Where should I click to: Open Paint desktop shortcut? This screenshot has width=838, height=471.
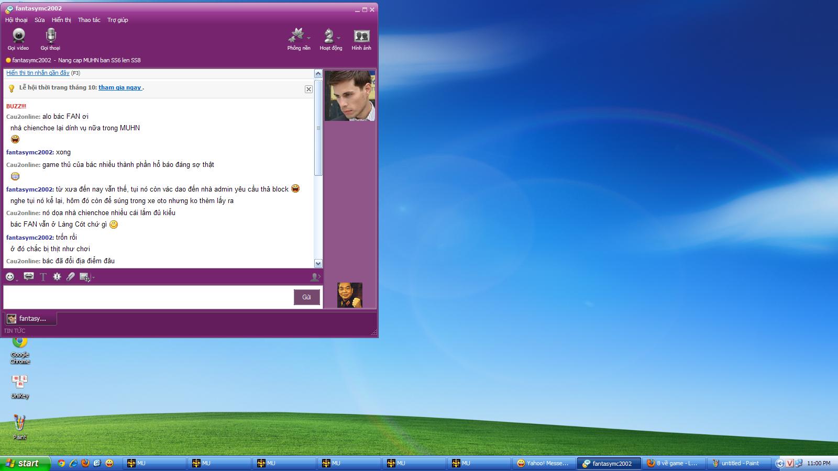19,427
